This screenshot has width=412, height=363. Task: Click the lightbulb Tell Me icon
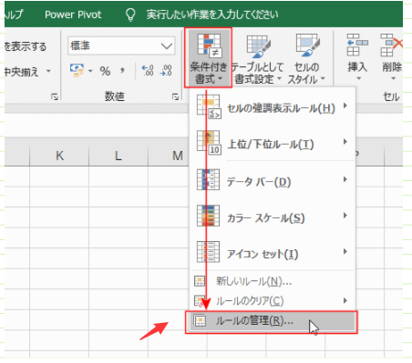point(130,15)
